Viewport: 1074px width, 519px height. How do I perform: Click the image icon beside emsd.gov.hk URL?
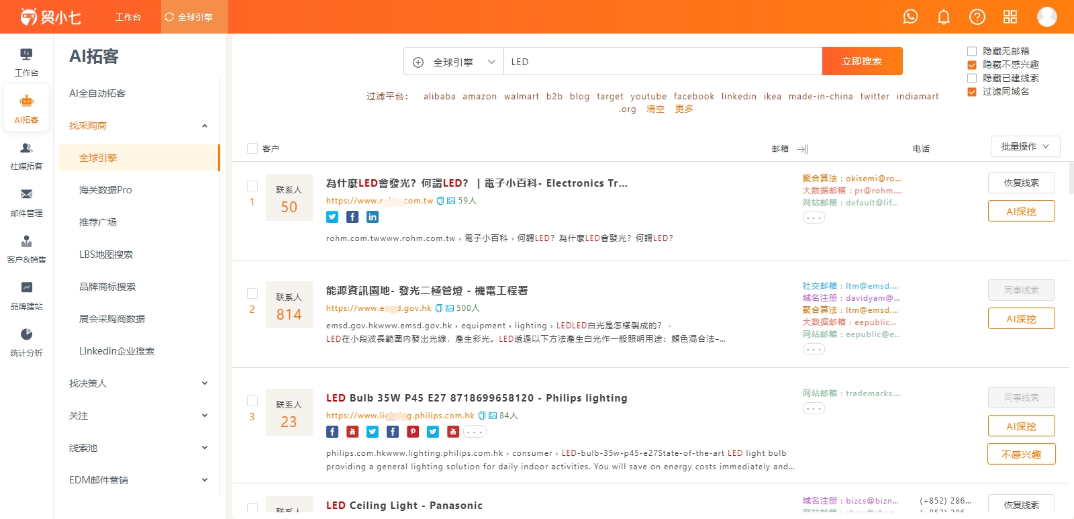[x=450, y=308]
